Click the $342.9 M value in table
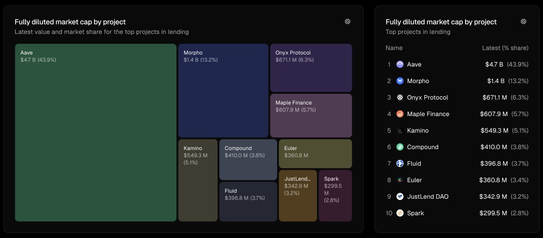 [x=493, y=196]
